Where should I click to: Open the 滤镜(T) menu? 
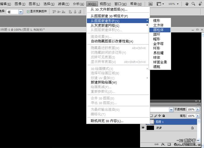64,4
